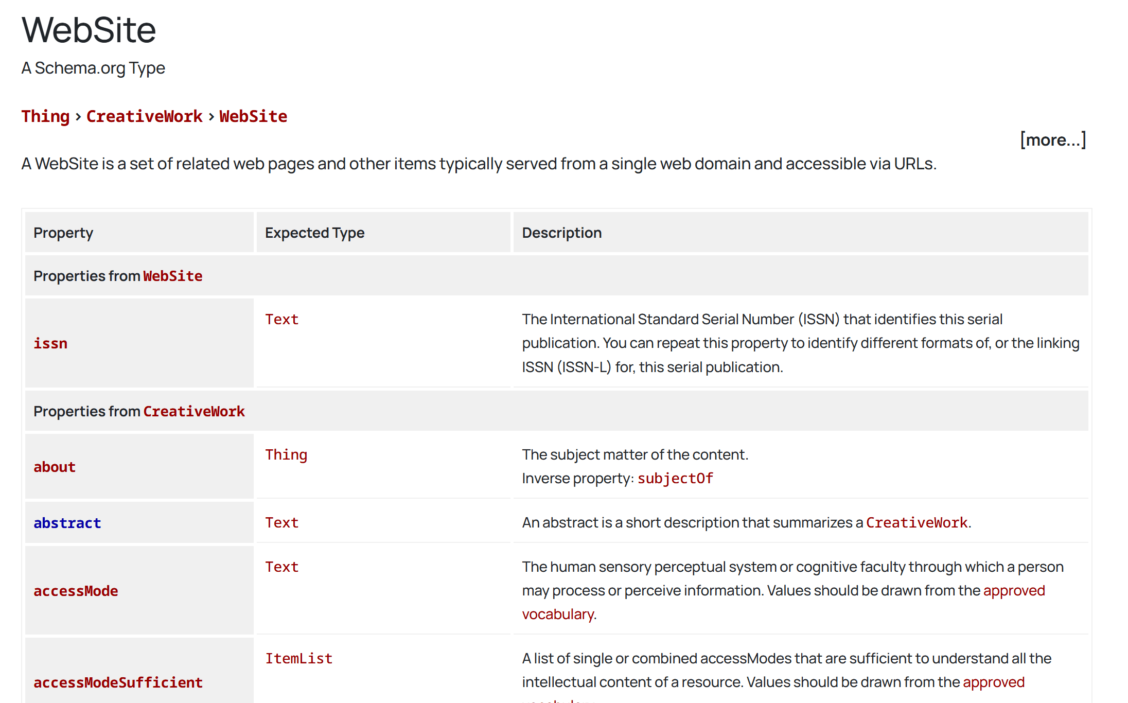Screen dimensions: 1128x703
Task: Click approved link in accessModeSufficient description
Action: (993, 682)
